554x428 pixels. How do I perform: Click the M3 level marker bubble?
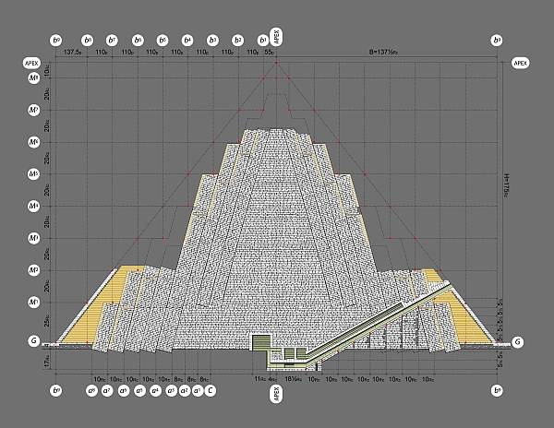34,238
